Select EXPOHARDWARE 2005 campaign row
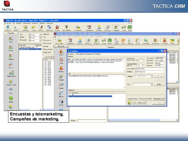The height and width of the screenshot is (141, 188). point(30,48)
